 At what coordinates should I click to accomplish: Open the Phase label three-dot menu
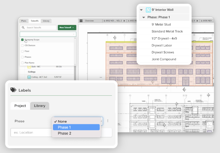[x=108, y=121]
